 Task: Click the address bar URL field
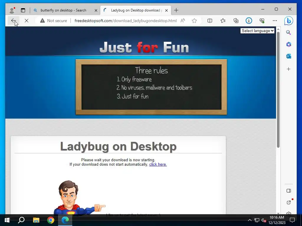click(125, 21)
